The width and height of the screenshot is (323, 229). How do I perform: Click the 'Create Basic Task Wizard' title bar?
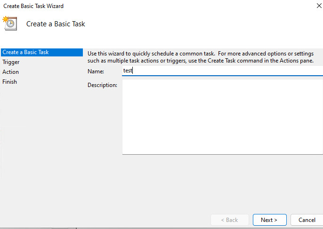(33, 6)
